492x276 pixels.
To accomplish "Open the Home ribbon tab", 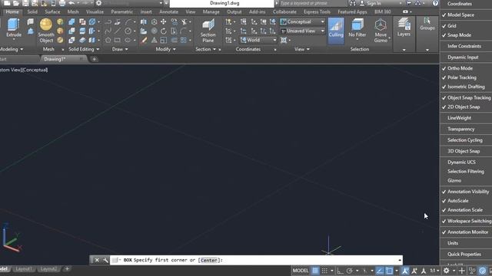I will click(x=12, y=12).
